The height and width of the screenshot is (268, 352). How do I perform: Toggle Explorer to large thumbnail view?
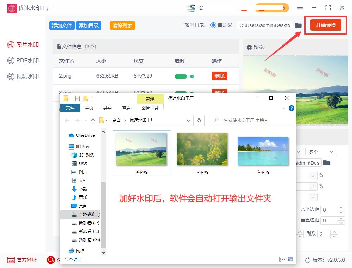pos(289,259)
